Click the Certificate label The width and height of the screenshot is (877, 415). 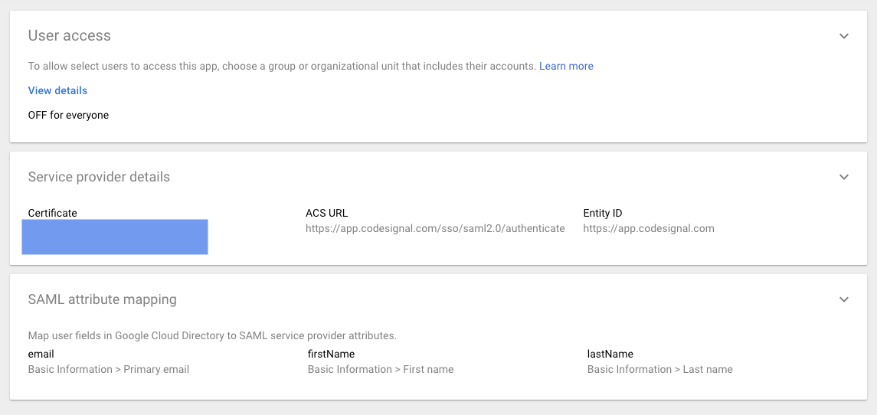tap(53, 213)
